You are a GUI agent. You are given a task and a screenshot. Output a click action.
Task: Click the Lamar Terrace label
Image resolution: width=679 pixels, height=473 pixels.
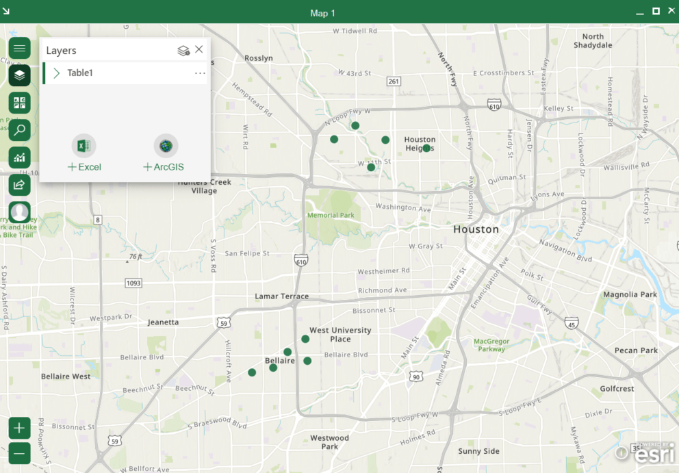(281, 296)
